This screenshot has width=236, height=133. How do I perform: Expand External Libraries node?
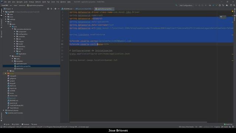4,110
